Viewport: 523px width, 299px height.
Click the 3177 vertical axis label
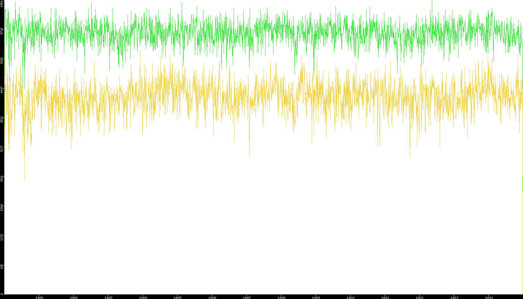pyautogui.click(x=2, y=149)
